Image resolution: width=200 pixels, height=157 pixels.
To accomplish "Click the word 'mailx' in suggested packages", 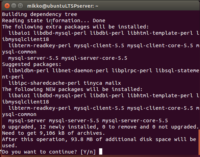I will click(x=113, y=83).
